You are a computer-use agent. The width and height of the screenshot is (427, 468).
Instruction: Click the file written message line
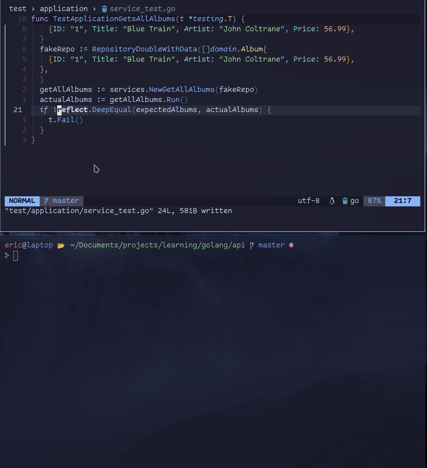tap(118, 211)
